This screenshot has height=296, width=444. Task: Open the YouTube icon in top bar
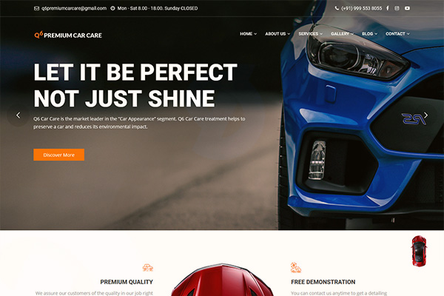click(407, 8)
